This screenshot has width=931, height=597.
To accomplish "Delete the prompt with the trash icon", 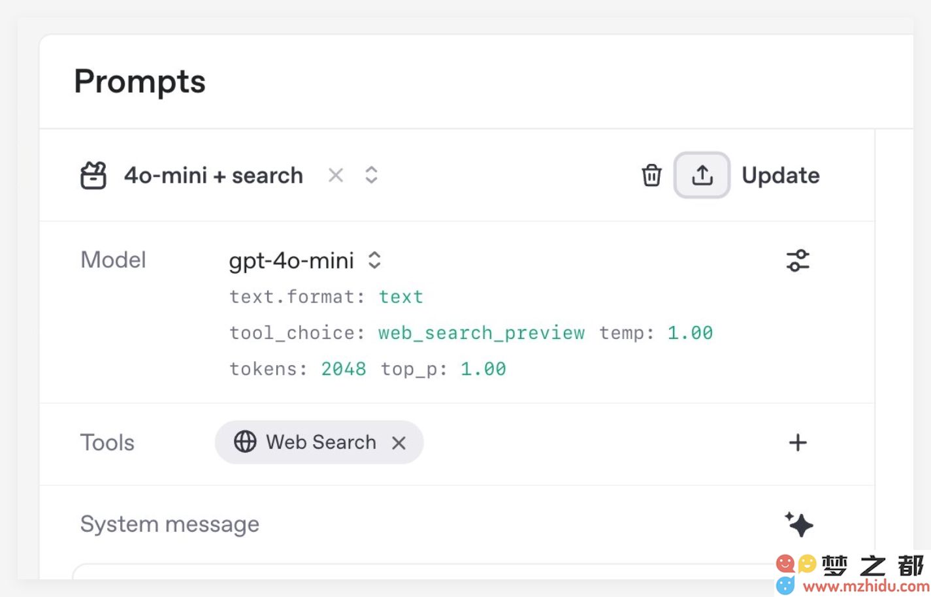I will point(651,175).
